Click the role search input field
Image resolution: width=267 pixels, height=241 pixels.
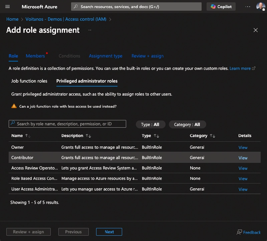(67, 124)
